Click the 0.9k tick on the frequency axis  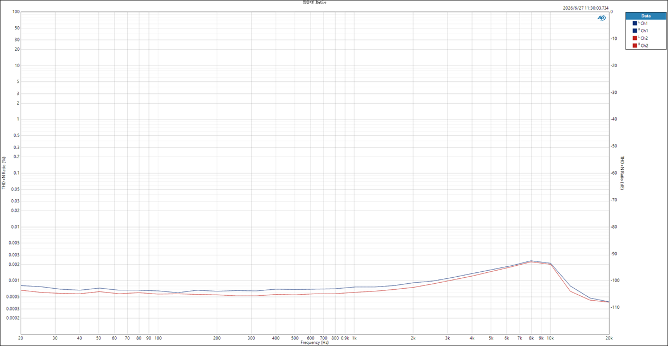[x=345, y=338]
